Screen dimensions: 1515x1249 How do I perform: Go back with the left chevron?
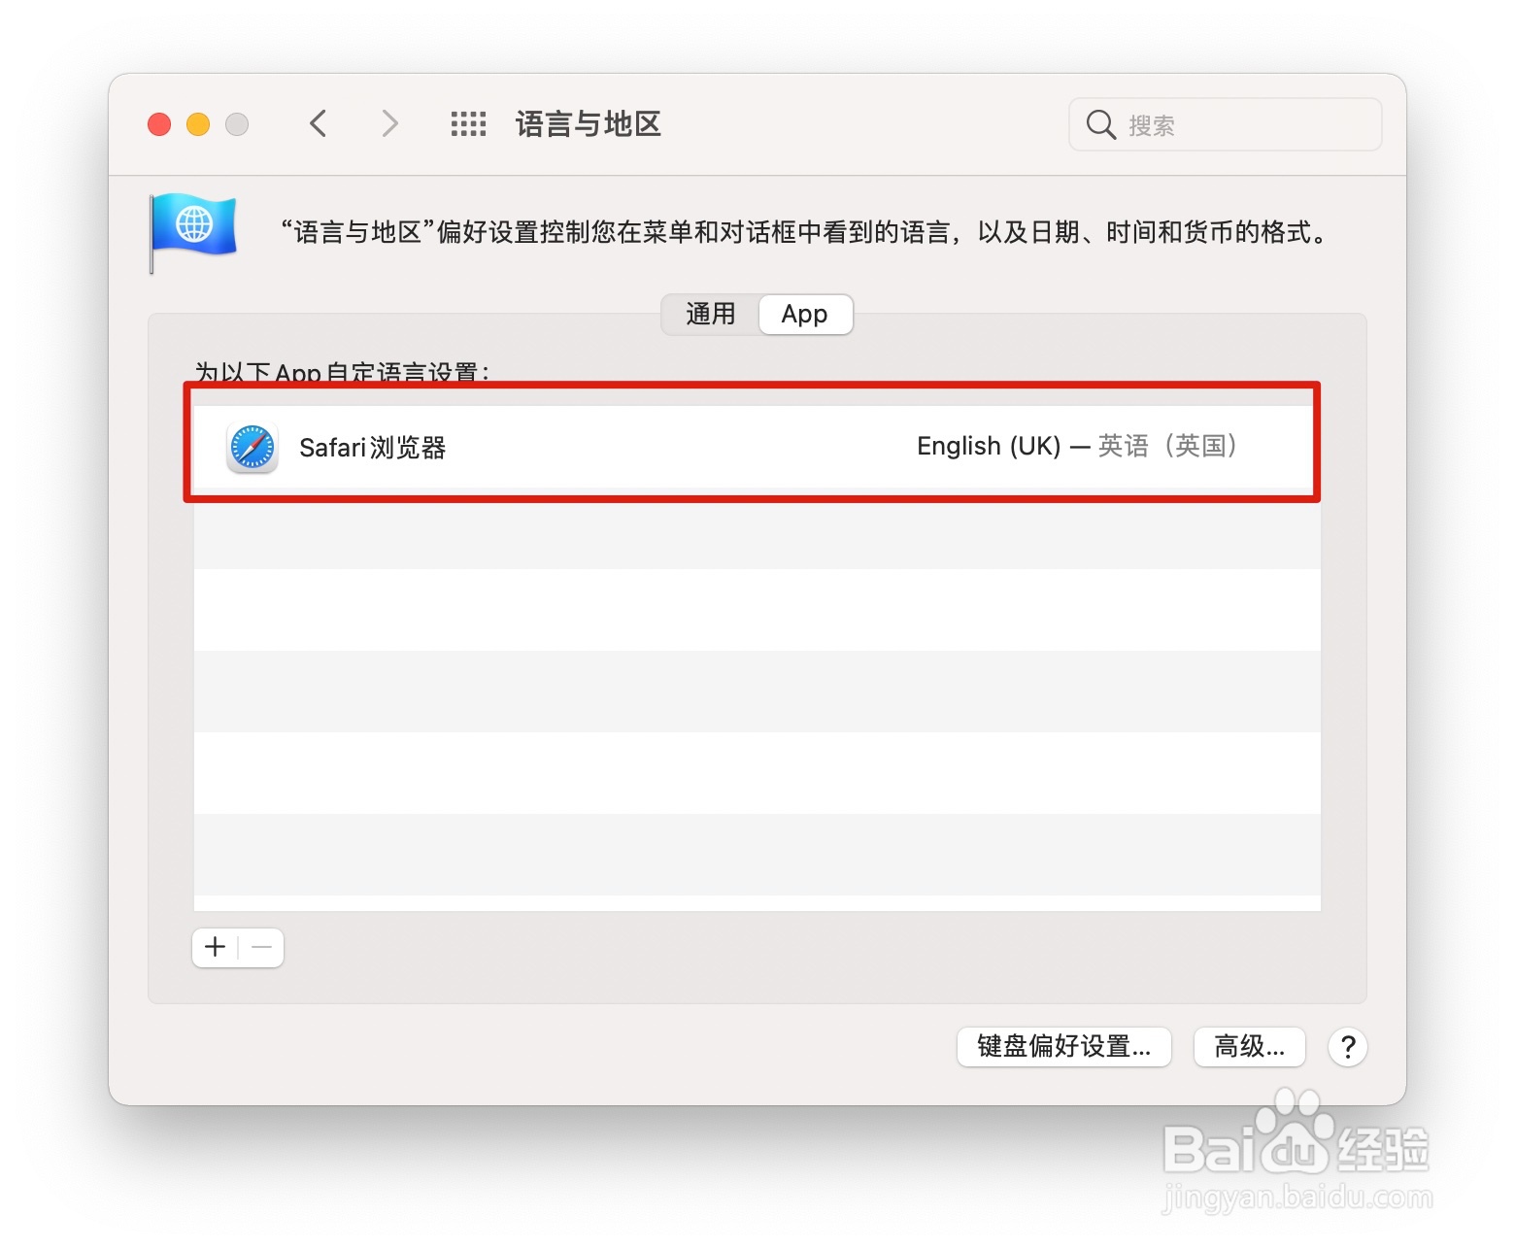tap(318, 123)
